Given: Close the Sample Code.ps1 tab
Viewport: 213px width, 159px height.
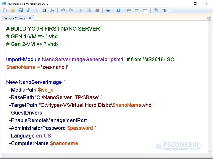Looking at the screenshot, I should [30, 18].
